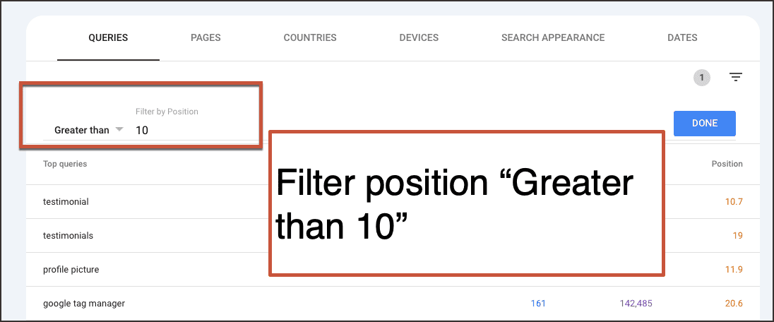This screenshot has height=322, width=774.
Task: Click the 20.6 position value
Action: click(734, 304)
